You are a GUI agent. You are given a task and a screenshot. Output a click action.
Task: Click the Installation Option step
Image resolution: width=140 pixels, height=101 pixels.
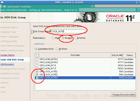[9, 27]
